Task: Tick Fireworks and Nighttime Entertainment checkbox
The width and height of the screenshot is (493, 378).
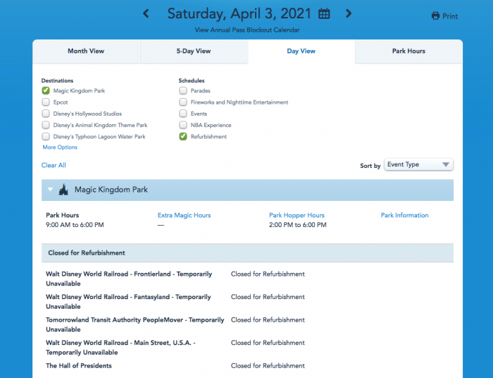Action: pos(183,102)
